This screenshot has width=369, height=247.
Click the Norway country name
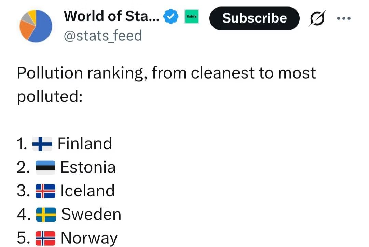coord(89,238)
